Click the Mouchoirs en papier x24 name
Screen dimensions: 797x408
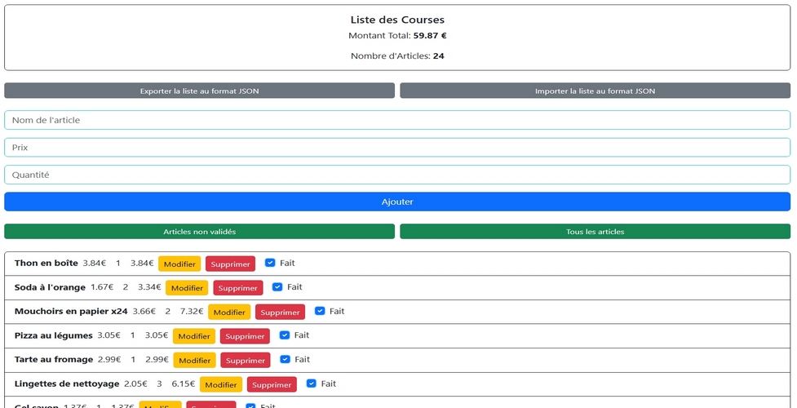pos(71,312)
